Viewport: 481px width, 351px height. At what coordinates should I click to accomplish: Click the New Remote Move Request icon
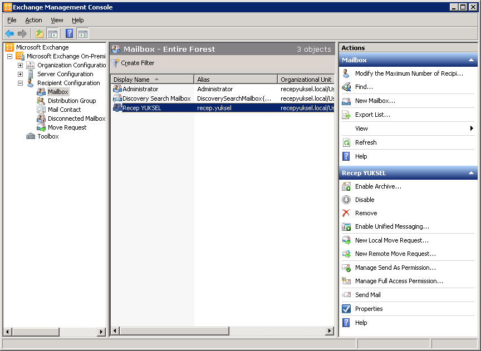[346, 254]
